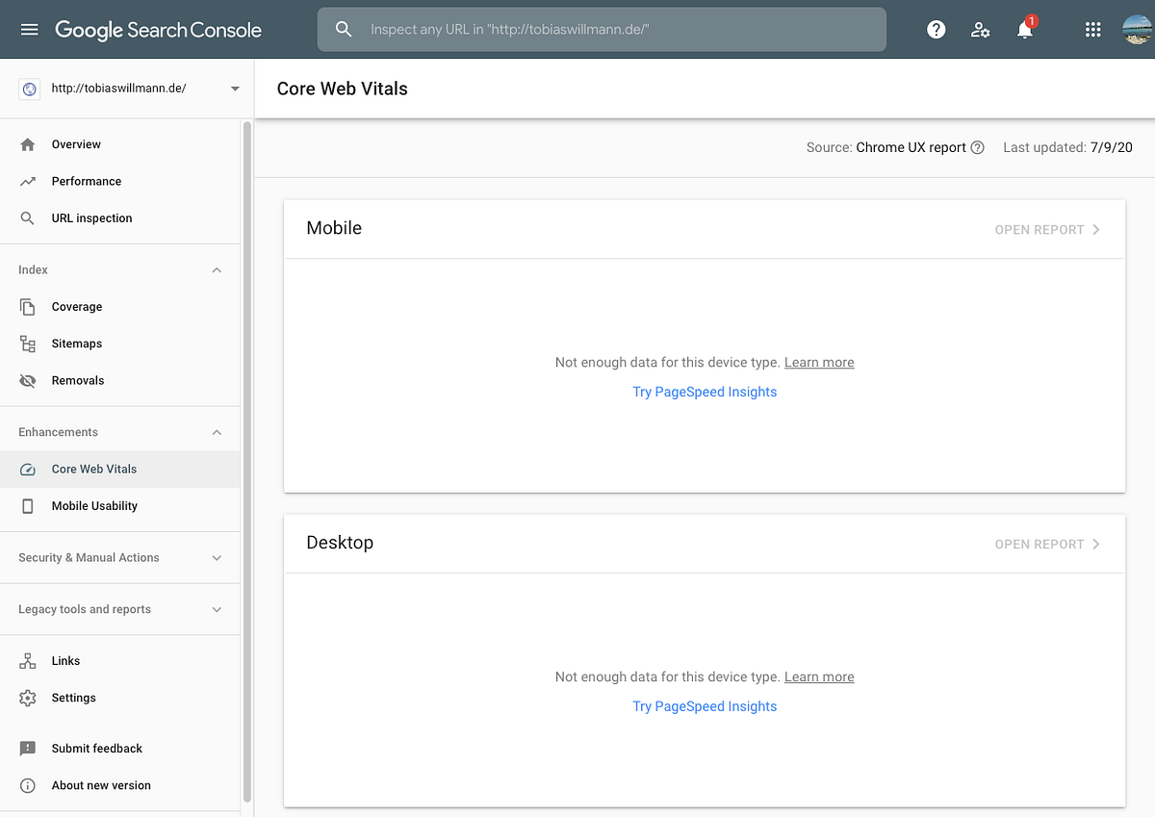This screenshot has width=1155, height=817.
Task: Open the property selector dropdown arrow
Action: [x=235, y=89]
